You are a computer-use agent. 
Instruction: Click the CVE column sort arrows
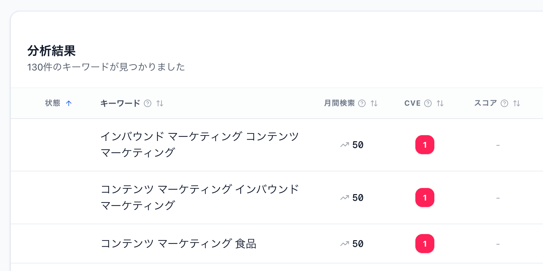coord(440,103)
